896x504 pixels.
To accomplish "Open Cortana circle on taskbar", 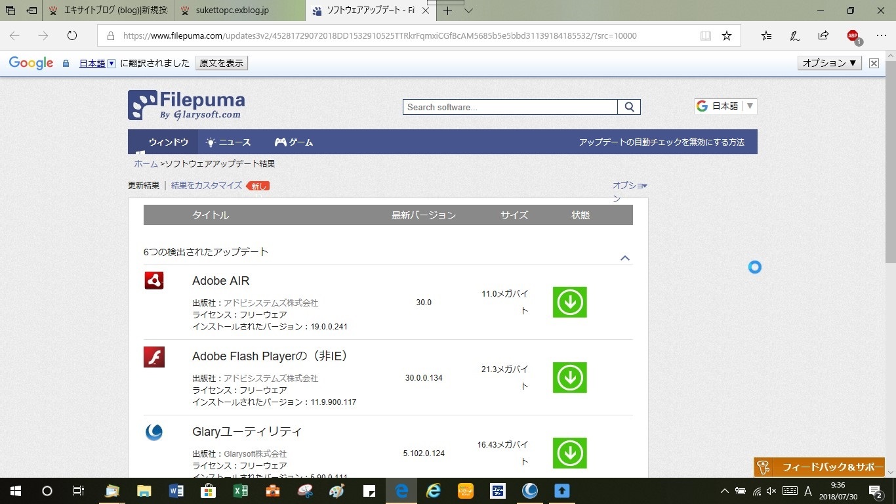I will [47, 490].
